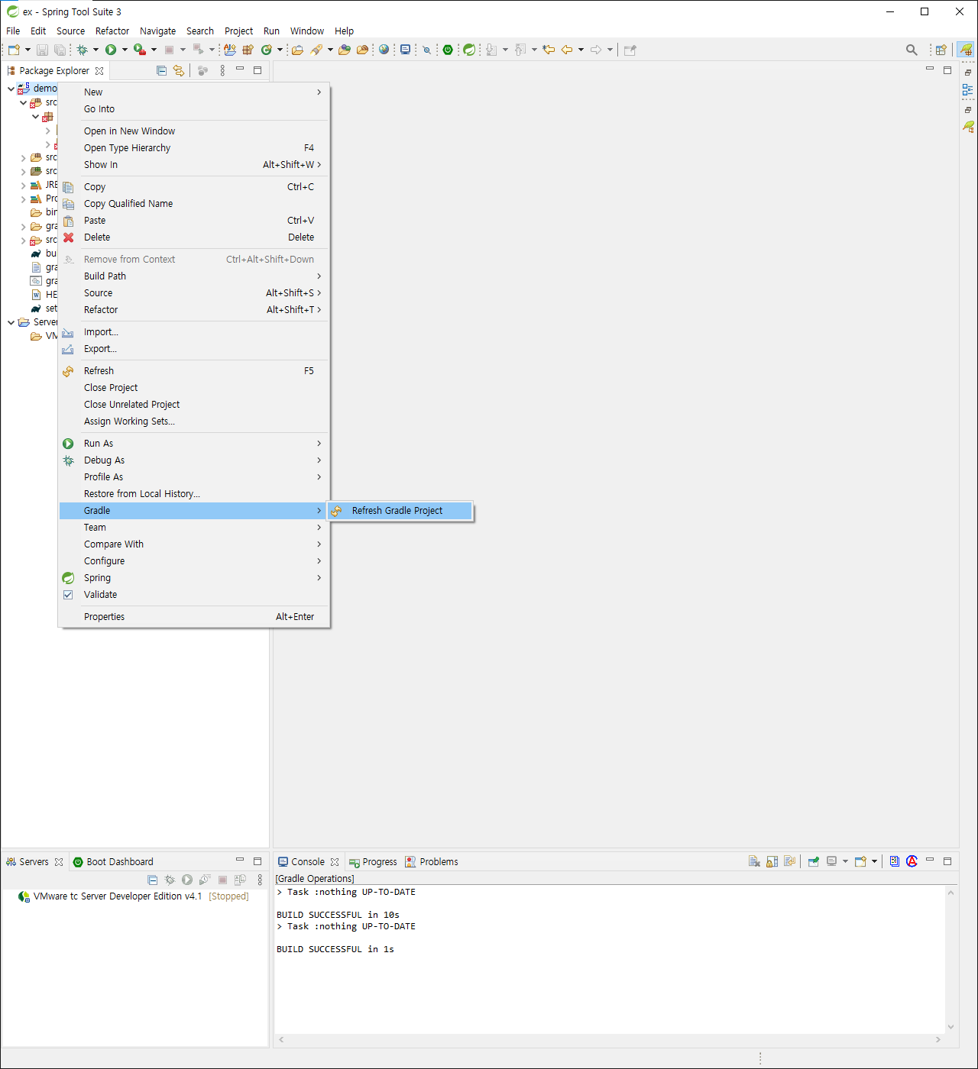Click Collapse All in Package Explorer
The image size is (978, 1069).
coord(161,70)
